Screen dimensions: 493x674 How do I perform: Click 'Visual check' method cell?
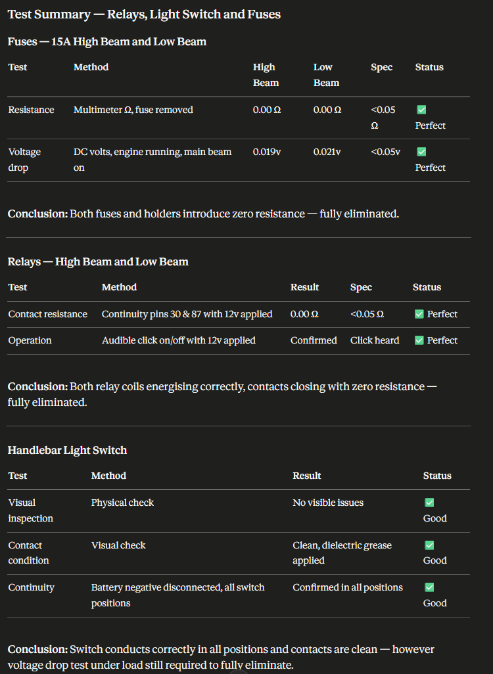118,545
